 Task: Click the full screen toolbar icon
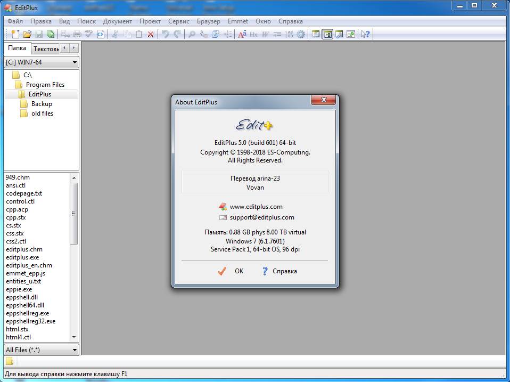point(351,34)
